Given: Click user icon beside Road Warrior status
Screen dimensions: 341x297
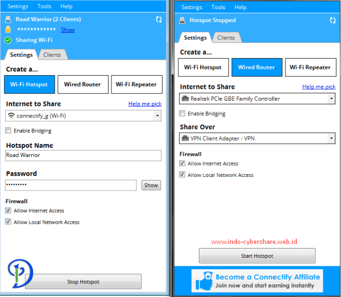Looking at the screenshot, I should click(x=9, y=19).
